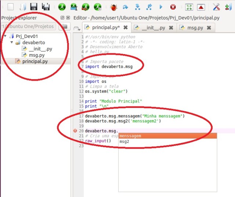Start debugging with the red bug icon

pos(113,7)
